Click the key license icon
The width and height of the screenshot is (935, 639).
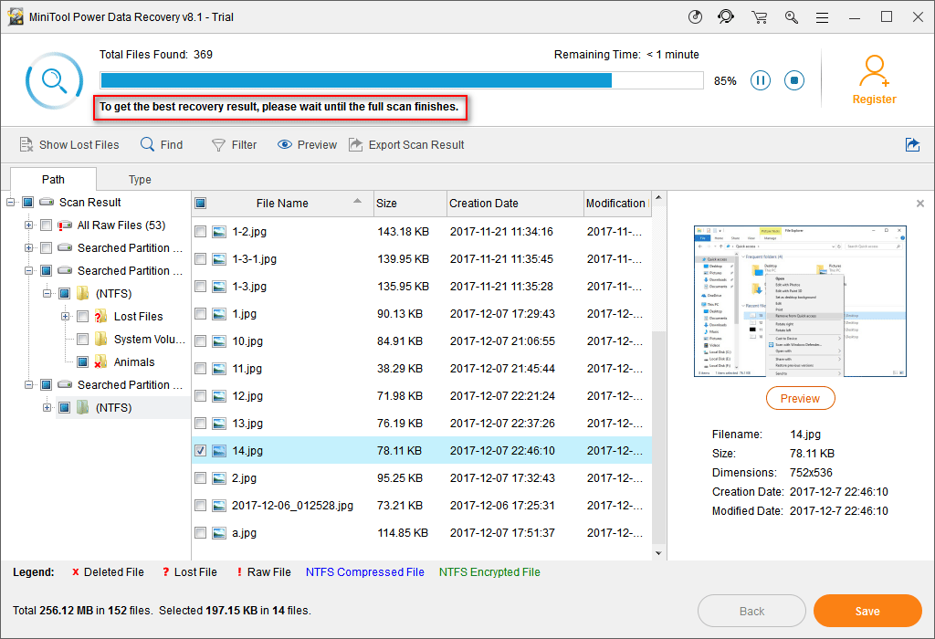pyautogui.click(x=792, y=16)
